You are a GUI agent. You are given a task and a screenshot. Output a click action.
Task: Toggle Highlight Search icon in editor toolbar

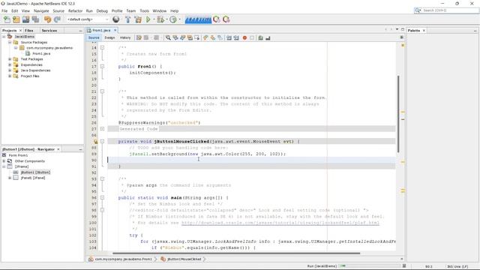(190, 37)
